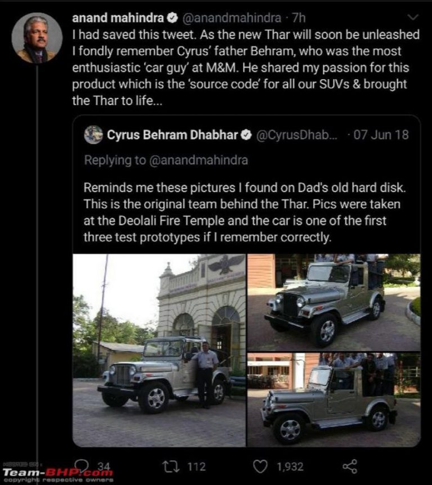Click the 7h tweet timestamp
432x485 pixels.
[x=298, y=18]
